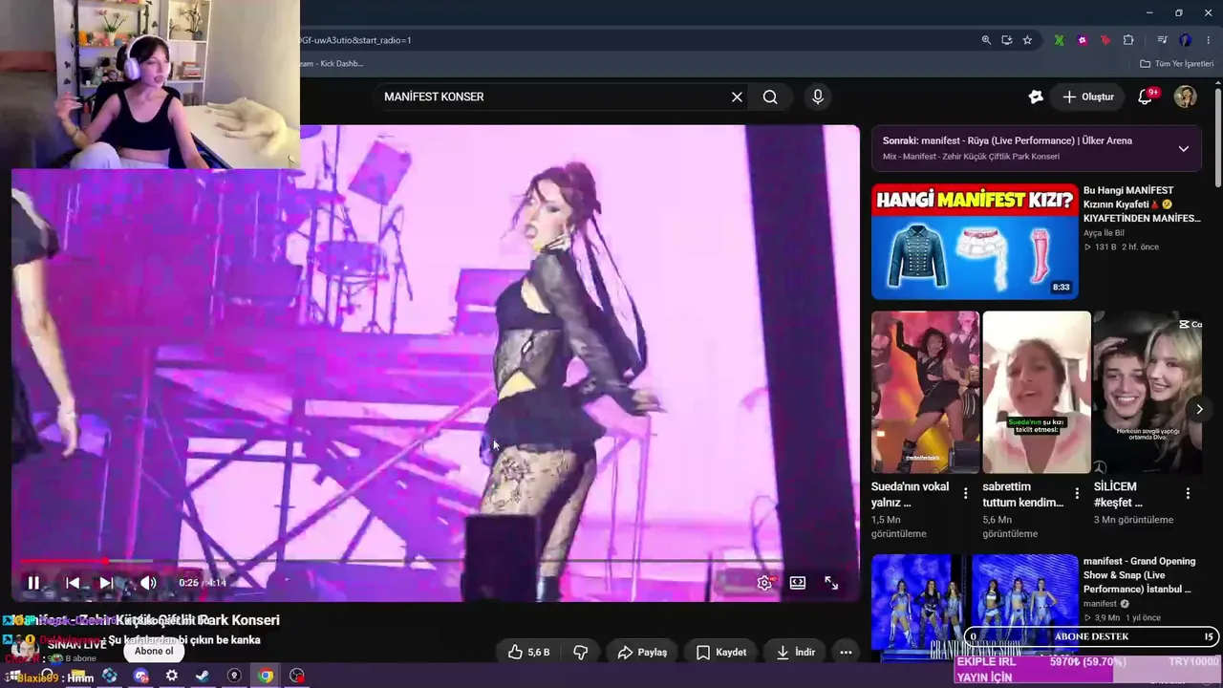Screen dimensions: 1223x688
Task: Click Chrome install app icon
Action: coord(1007,40)
